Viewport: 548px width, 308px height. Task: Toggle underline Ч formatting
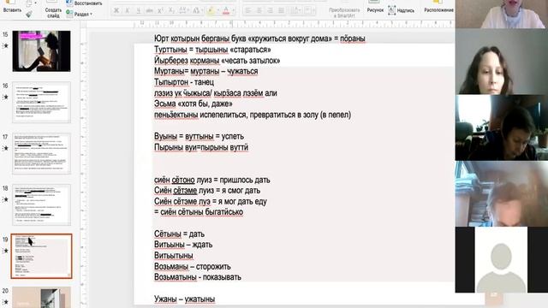click(138, 11)
